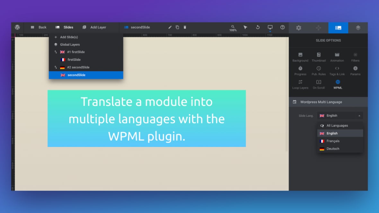Choose Deutsch in the language list
This screenshot has width=379, height=213.
[x=340, y=149]
